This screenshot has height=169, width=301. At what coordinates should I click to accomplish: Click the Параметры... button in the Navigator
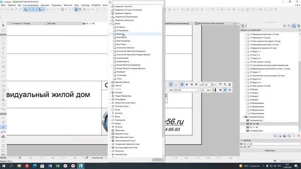[x=270, y=151]
